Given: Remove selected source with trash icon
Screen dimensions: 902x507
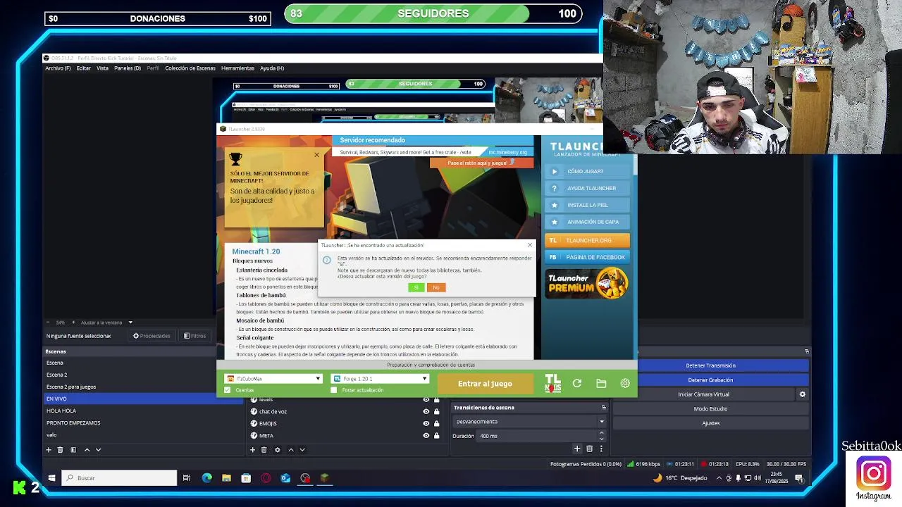Looking at the screenshot, I should tap(264, 450).
